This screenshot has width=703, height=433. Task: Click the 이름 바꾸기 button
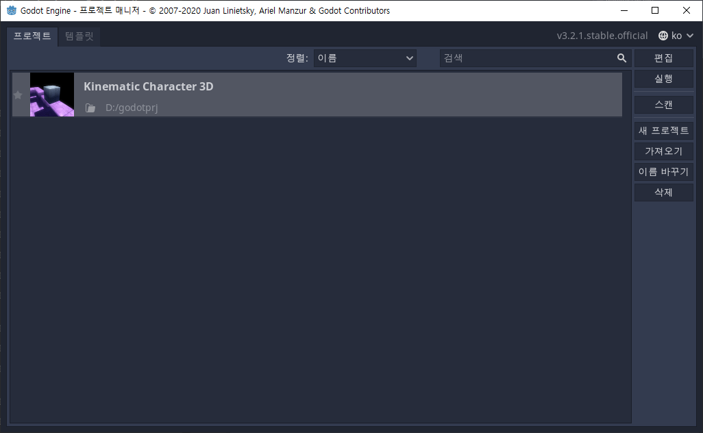click(663, 172)
